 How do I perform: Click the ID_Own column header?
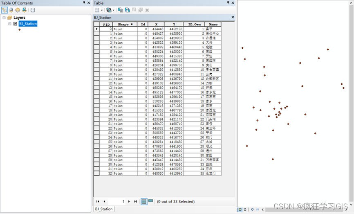(194, 25)
